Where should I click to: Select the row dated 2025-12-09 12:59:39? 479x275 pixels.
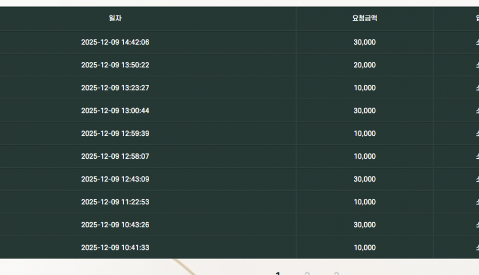pos(115,133)
